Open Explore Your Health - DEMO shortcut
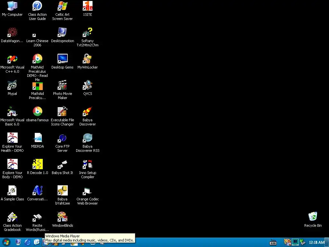 pyautogui.click(x=12, y=138)
